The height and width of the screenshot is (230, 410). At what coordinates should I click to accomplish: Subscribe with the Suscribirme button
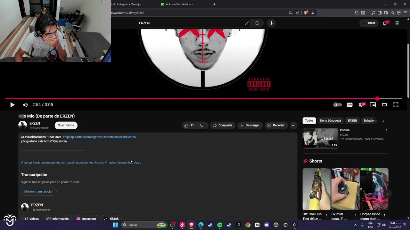66,125
